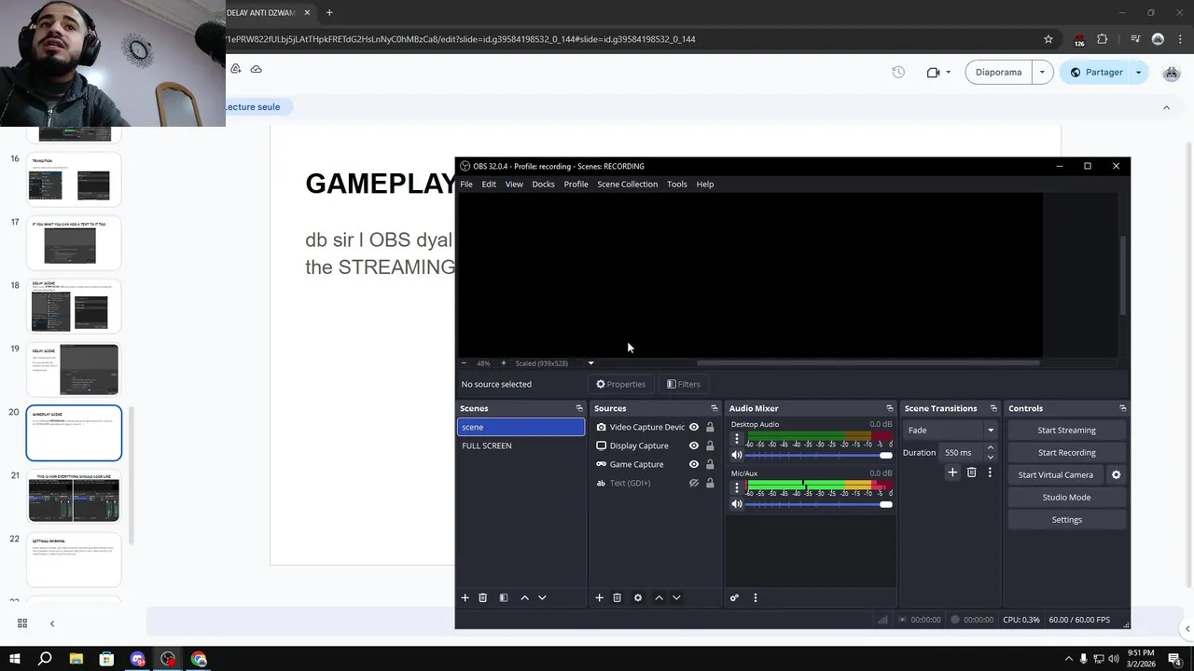1194x671 pixels.
Task: Zoom out preview with minus icon
Action: pyautogui.click(x=464, y=363)
